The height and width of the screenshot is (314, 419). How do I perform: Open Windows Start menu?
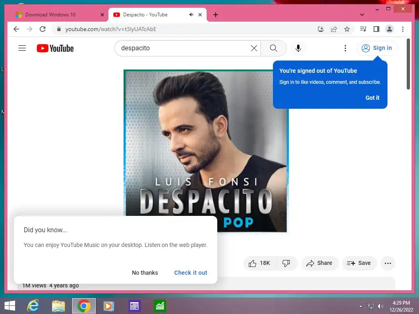(10, 306)
